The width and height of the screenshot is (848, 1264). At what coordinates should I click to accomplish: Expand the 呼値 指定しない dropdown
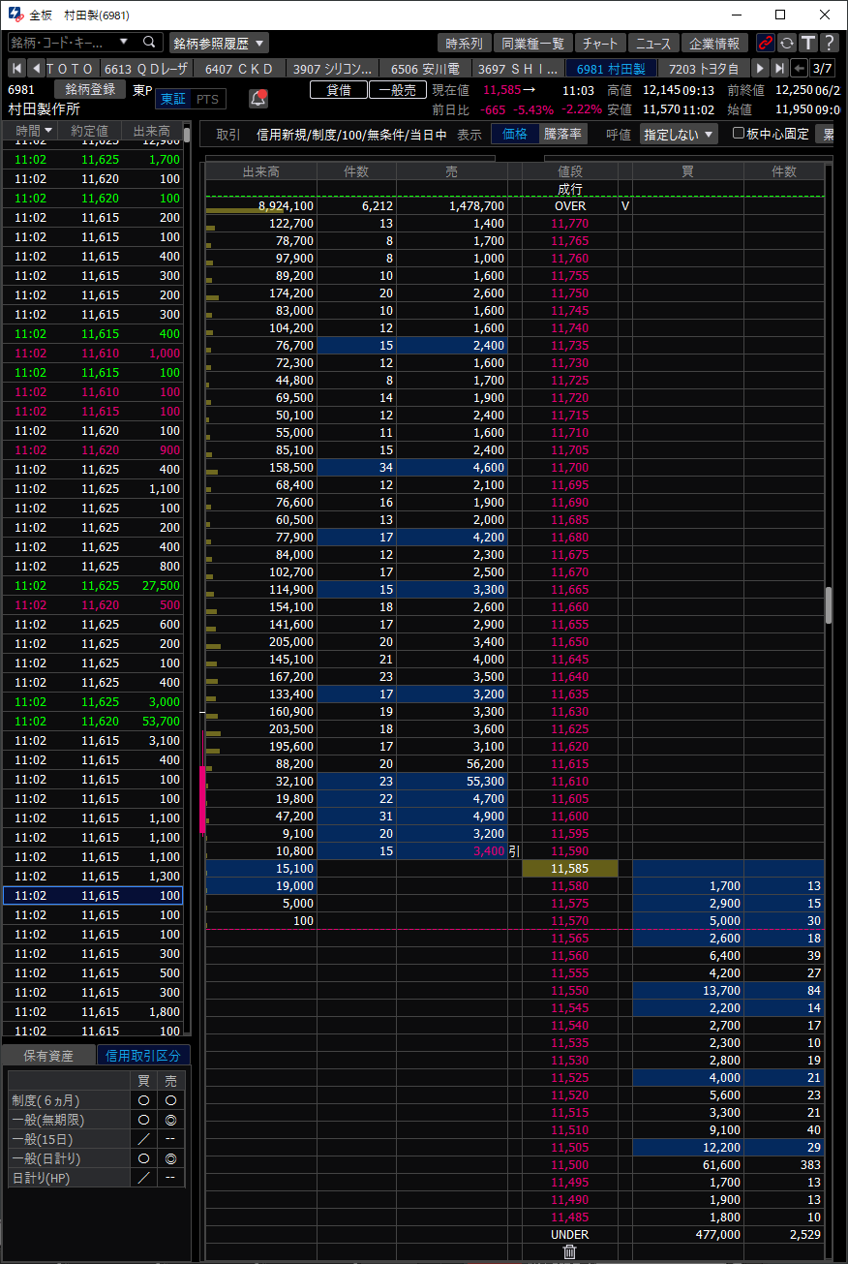pyautogui.click(x=679, y=135)
